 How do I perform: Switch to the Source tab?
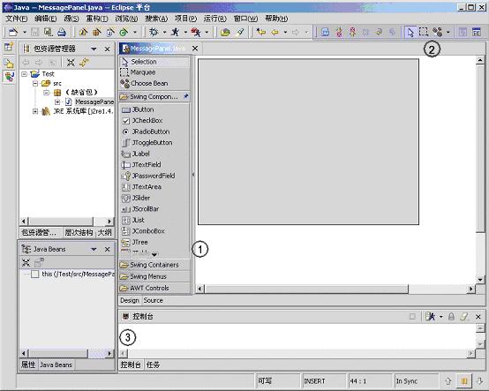(x=153, y=300)
